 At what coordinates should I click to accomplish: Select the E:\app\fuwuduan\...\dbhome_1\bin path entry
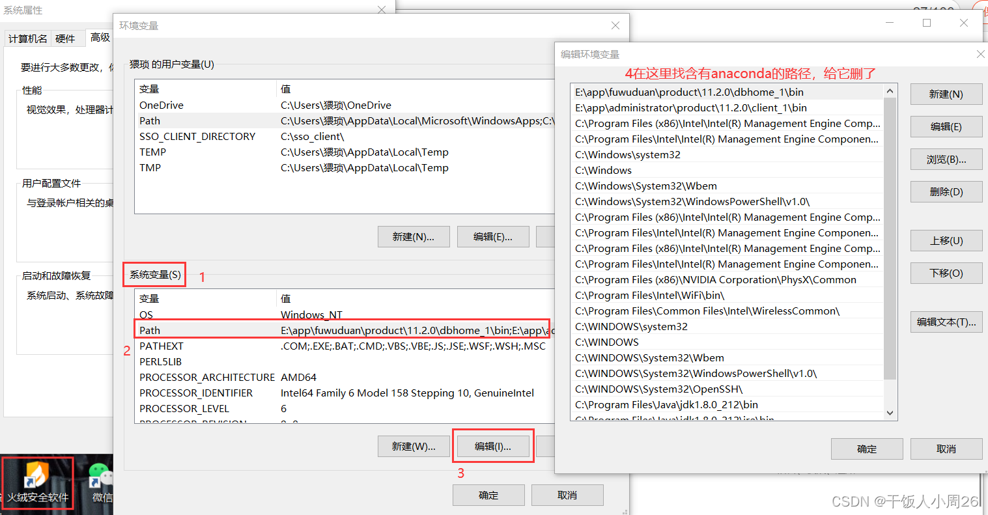(727, 92)
